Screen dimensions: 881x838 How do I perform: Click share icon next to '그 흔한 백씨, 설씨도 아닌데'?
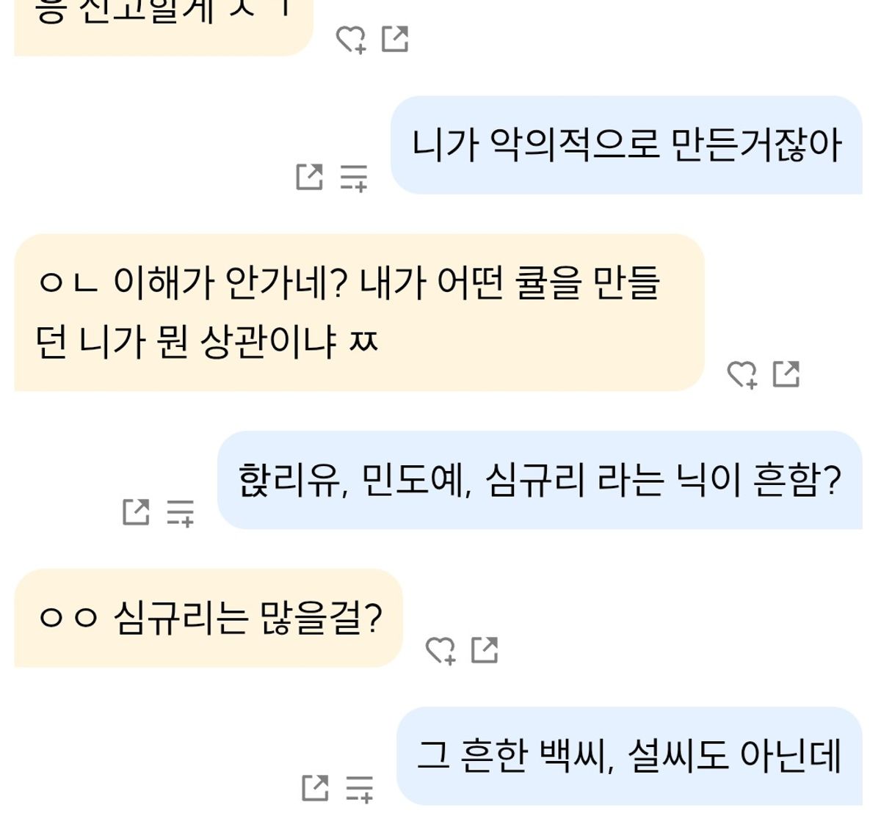[x=316, y=788]
